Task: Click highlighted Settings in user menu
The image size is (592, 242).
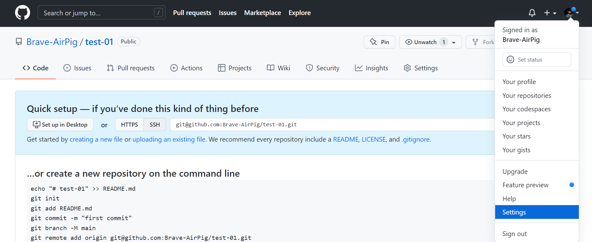Action: coord(537,212)
